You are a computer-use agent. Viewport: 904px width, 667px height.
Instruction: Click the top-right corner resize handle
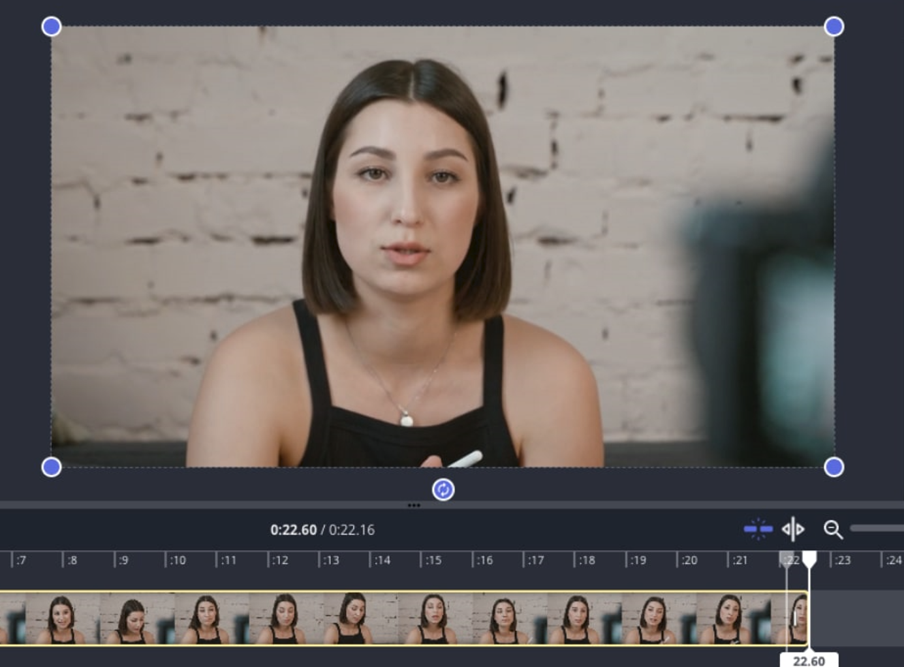pos(834,27)
